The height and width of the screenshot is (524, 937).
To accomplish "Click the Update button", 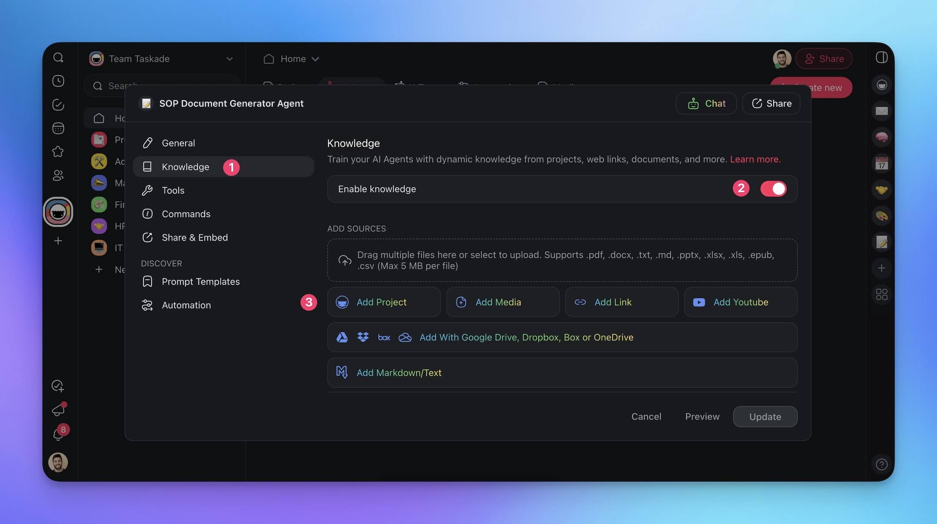I will (x=765, y=416).
